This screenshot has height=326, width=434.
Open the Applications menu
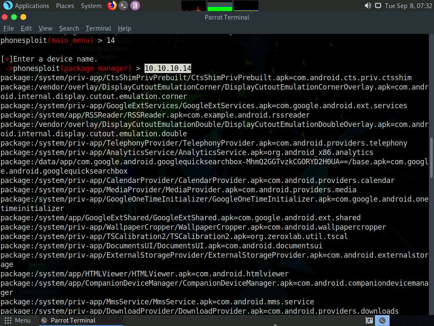[32, 6]
